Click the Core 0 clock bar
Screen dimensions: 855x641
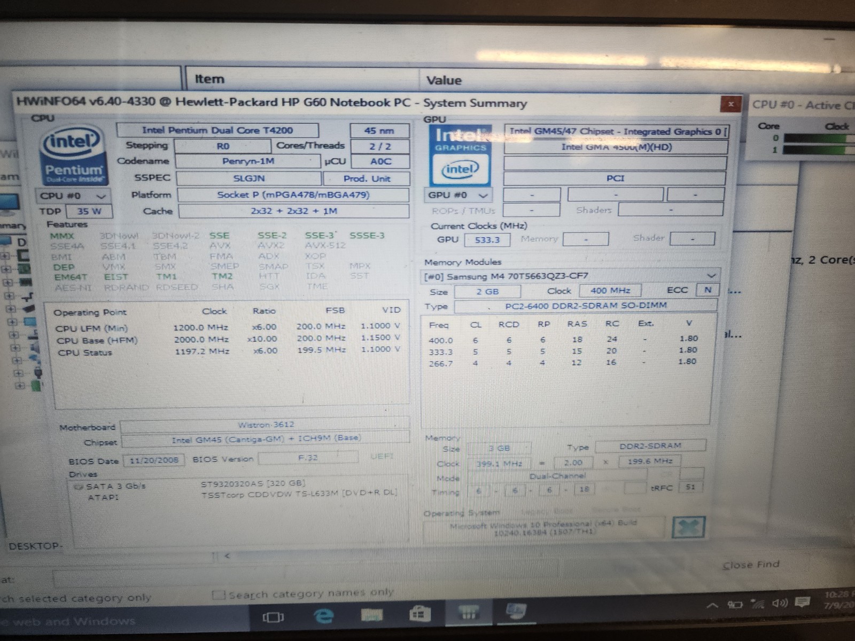(x=819, y=138)
